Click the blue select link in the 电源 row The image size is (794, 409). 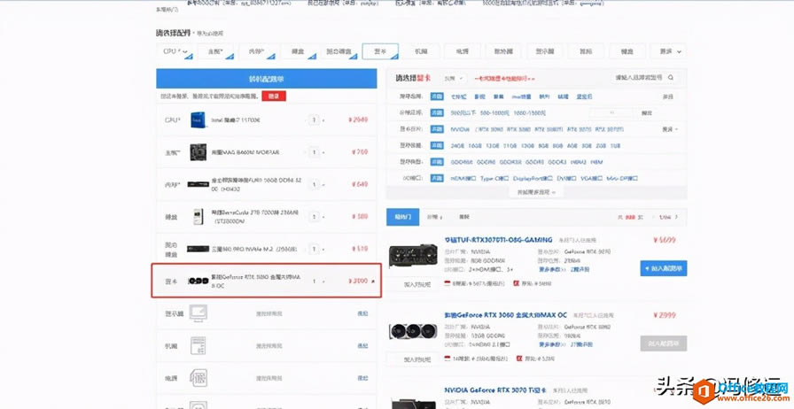click(362, 378)
